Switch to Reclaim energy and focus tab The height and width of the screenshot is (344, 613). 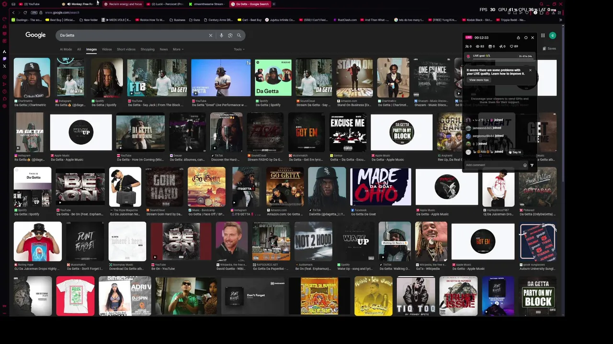[123, 4]
